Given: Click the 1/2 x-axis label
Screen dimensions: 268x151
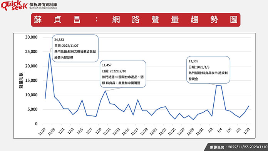Looking at the screenshot, I should tap(210, 130).
